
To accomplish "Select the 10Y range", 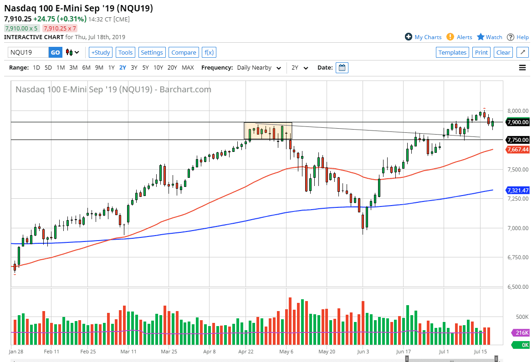I will (x=158, y=68).
